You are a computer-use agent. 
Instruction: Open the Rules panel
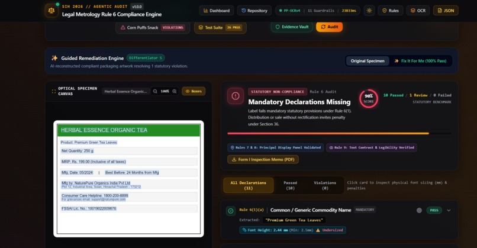(x=391, y=11)
